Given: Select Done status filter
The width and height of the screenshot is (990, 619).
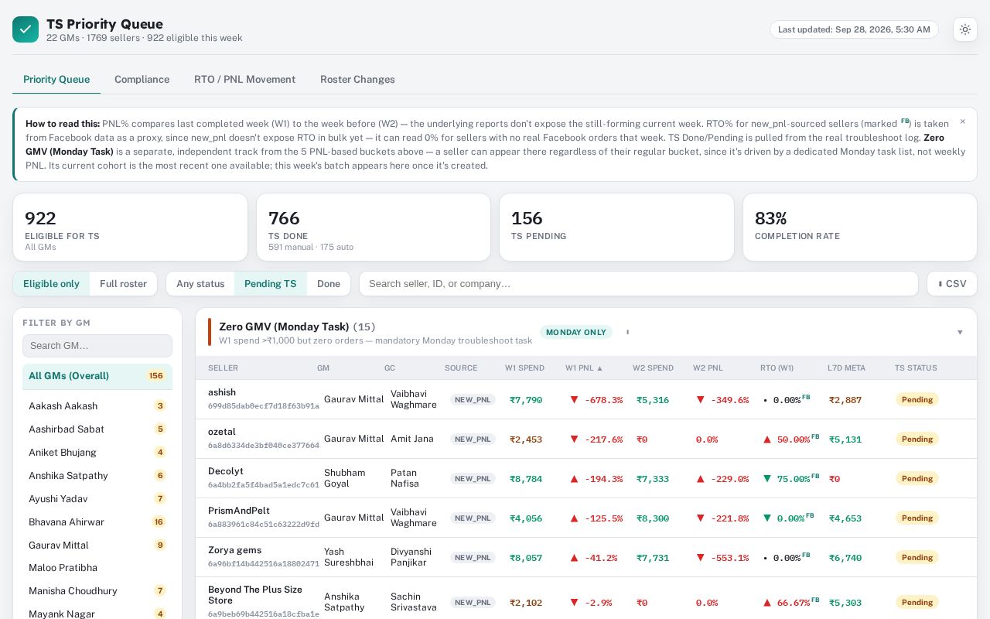Looking at the screenshot, I should tap(329, 284).
